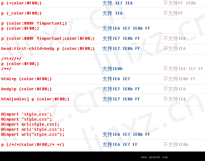Screen dimensions: 205x161
Task: Click the line "p {color:#00f !important;}"
Action: click(34, 23)
